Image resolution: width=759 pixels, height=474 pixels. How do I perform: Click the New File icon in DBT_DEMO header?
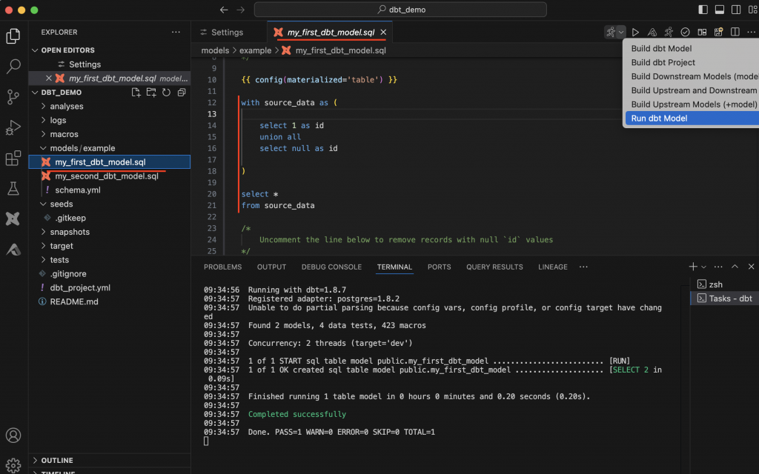point(136,93)
